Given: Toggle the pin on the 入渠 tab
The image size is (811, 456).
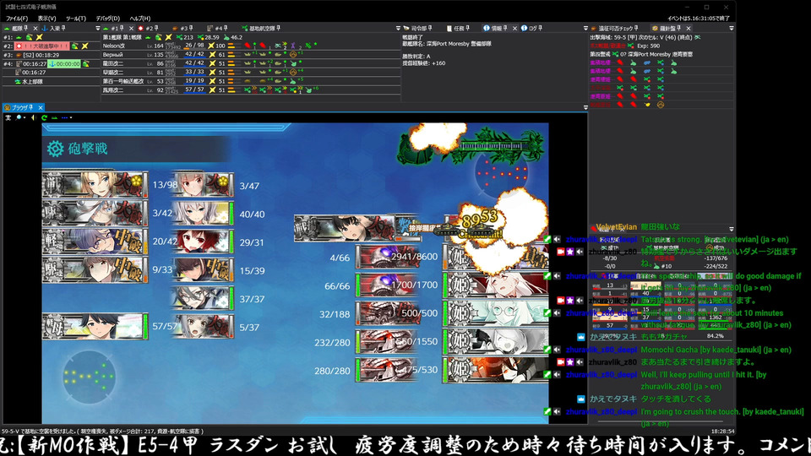Looking at the screenshot, I should [x=63, y=29].
